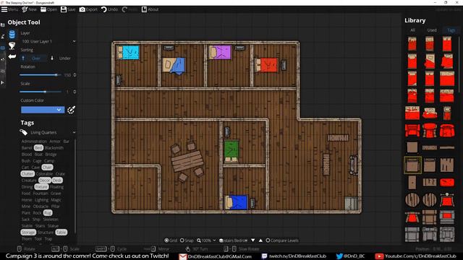Click the green bed on the map

coord(231,151)
